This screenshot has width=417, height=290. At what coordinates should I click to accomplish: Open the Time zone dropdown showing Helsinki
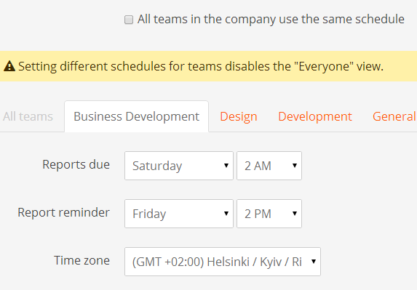click(x=223, y=262)
